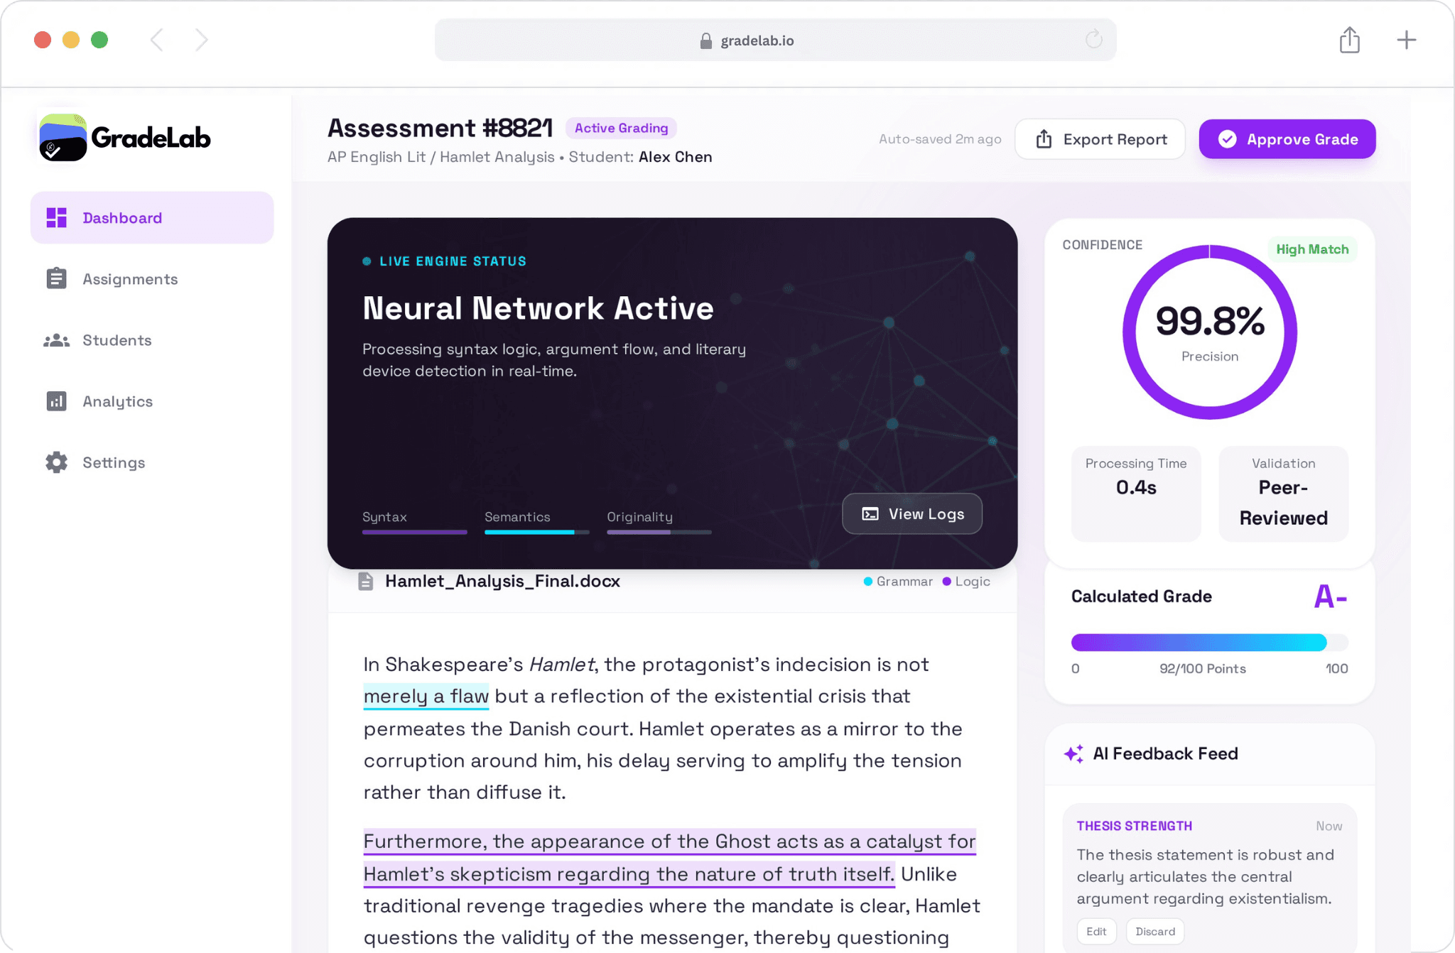Click the Approve Grade button
Image resolution: width=1455 pixels, height=953 pixels.
(x=1287, y=139)
